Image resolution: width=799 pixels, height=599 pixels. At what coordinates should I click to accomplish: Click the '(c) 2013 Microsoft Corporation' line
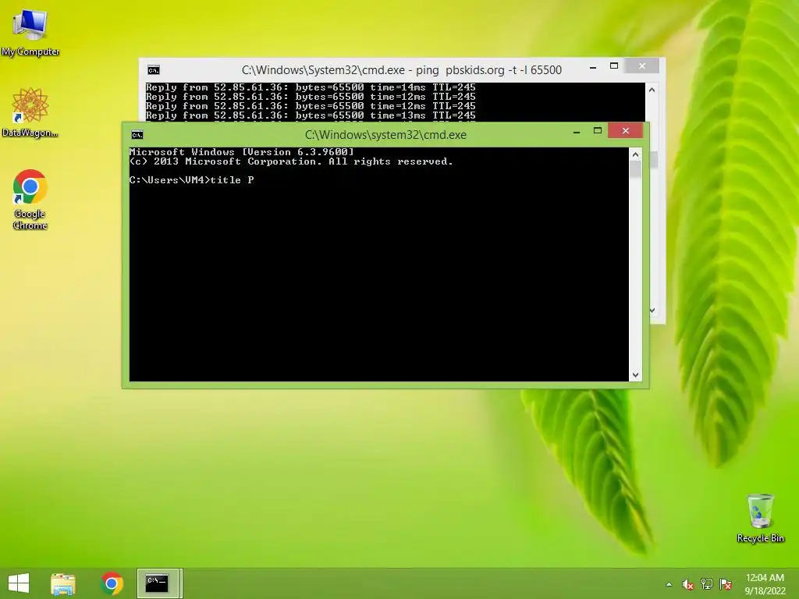[291, 161]
